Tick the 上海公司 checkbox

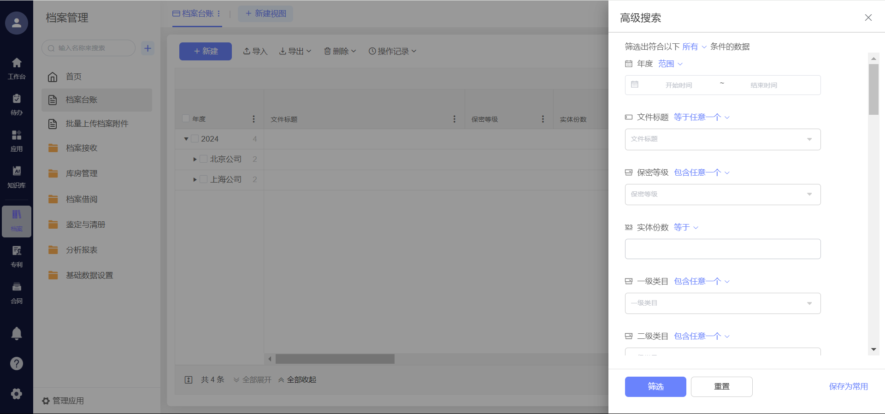pyautogui.click(x=204, y=179)
